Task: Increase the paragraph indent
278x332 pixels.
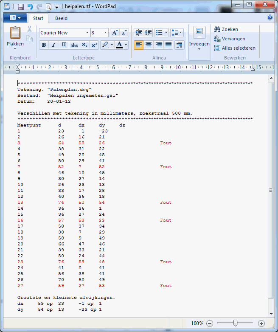Action: click(148, 33)
